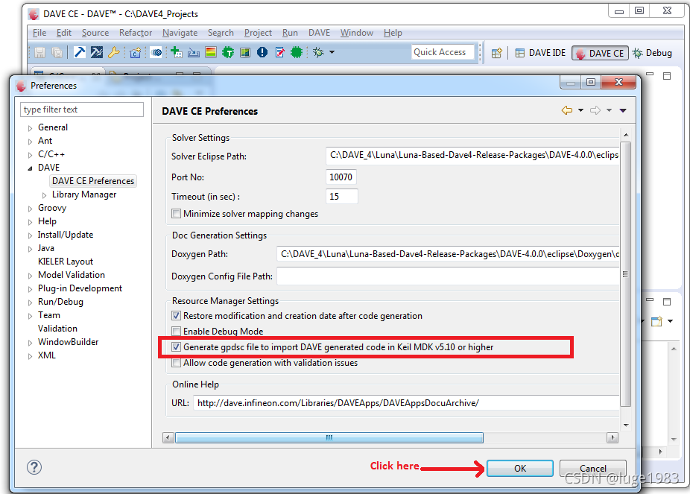Click the upper view maximize icon in main window
Viewport: 690px width, 494px height.
click(x=667, y=76)
